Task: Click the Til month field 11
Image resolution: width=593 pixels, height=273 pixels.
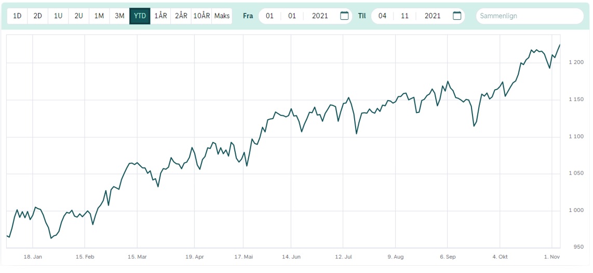Action: point(405,16)
